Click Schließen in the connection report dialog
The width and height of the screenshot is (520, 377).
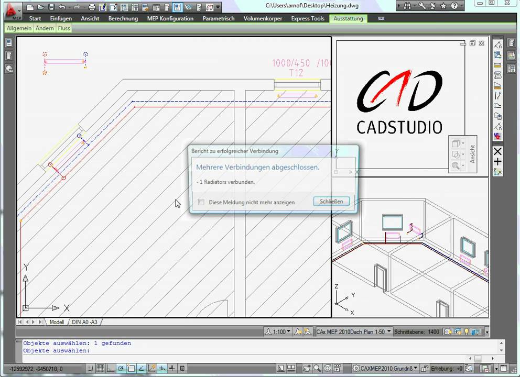[331, 202]
